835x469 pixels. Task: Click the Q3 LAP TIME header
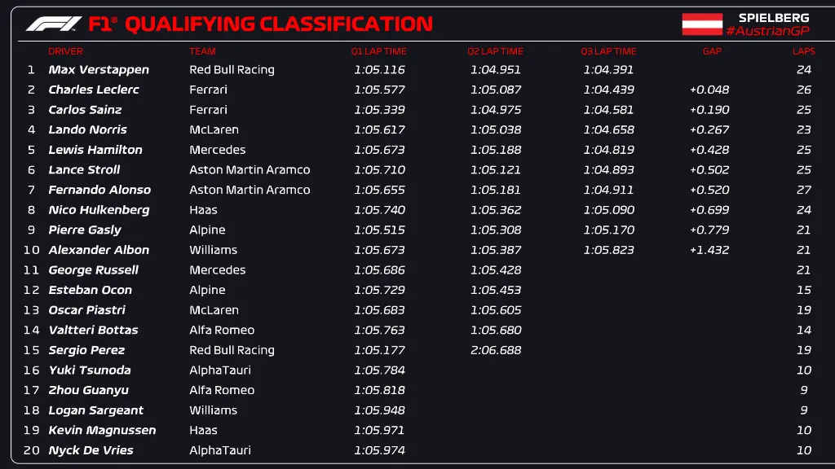coord(608,51)
